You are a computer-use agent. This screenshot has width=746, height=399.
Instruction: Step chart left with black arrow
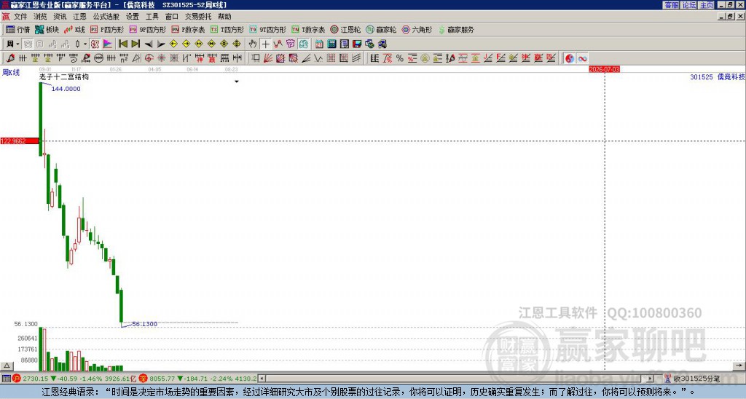[149, 44]
